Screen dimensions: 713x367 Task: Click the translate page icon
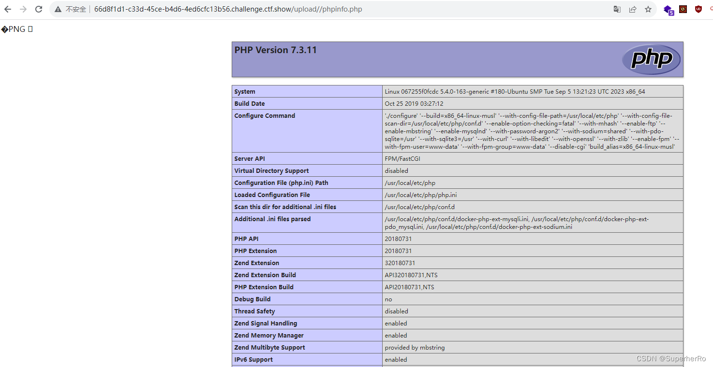pos(617,9)
